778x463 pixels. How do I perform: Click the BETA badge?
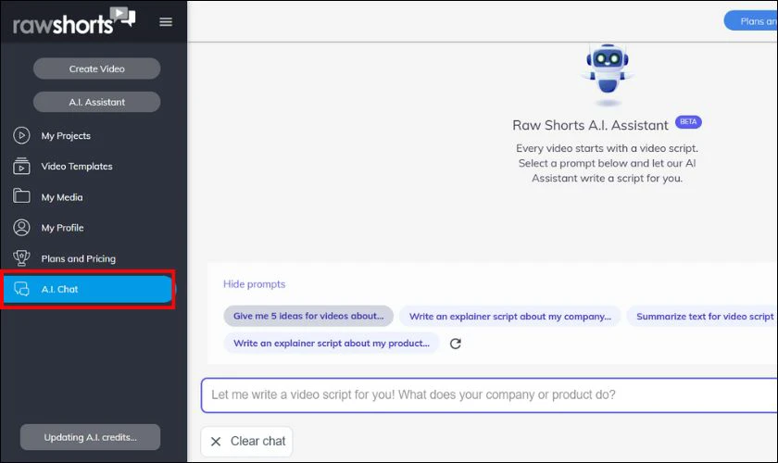[x=688, y=122]
